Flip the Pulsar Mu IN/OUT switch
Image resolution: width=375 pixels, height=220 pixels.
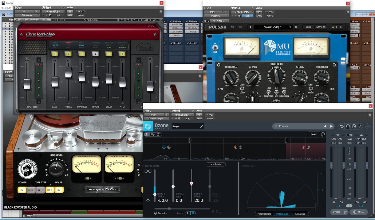click(x=215, y=48)
